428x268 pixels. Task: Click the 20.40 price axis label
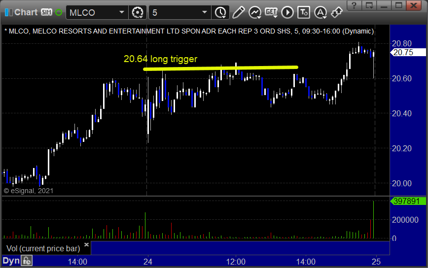coord(402,113)
